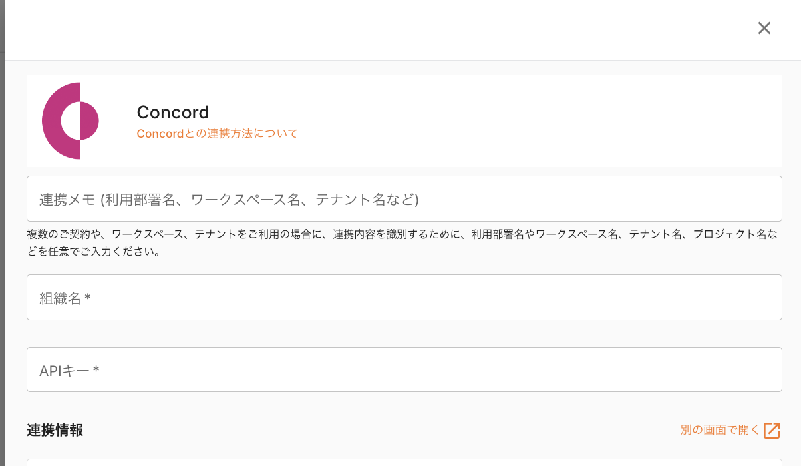The image size is (801, 466).
Task: Click the APIキー * placeholder label
Action: [69, 371]
